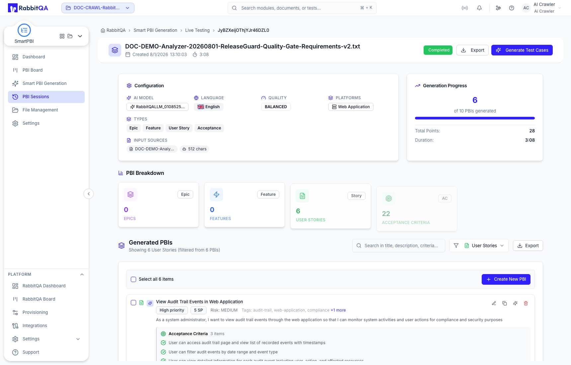571x365 pixels.
Task: Click the grid apps icon beside SmartPBI
Action: click(x=62, y=36)
